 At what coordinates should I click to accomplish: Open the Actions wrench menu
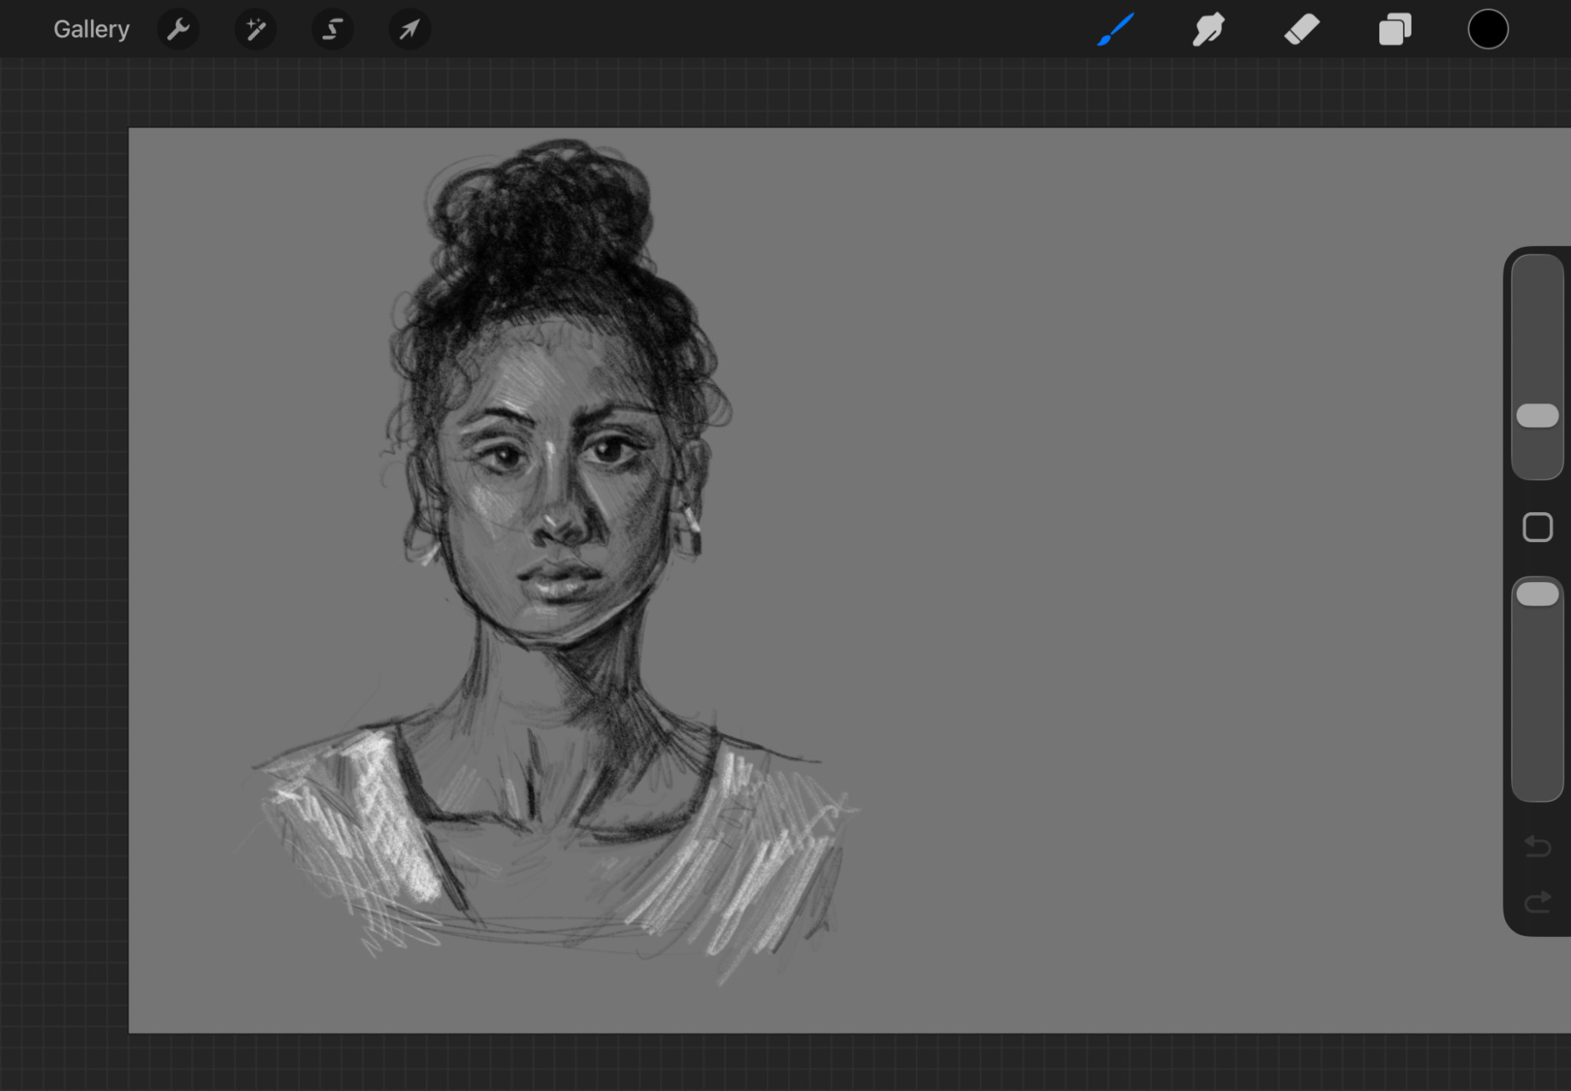[178, 30]
